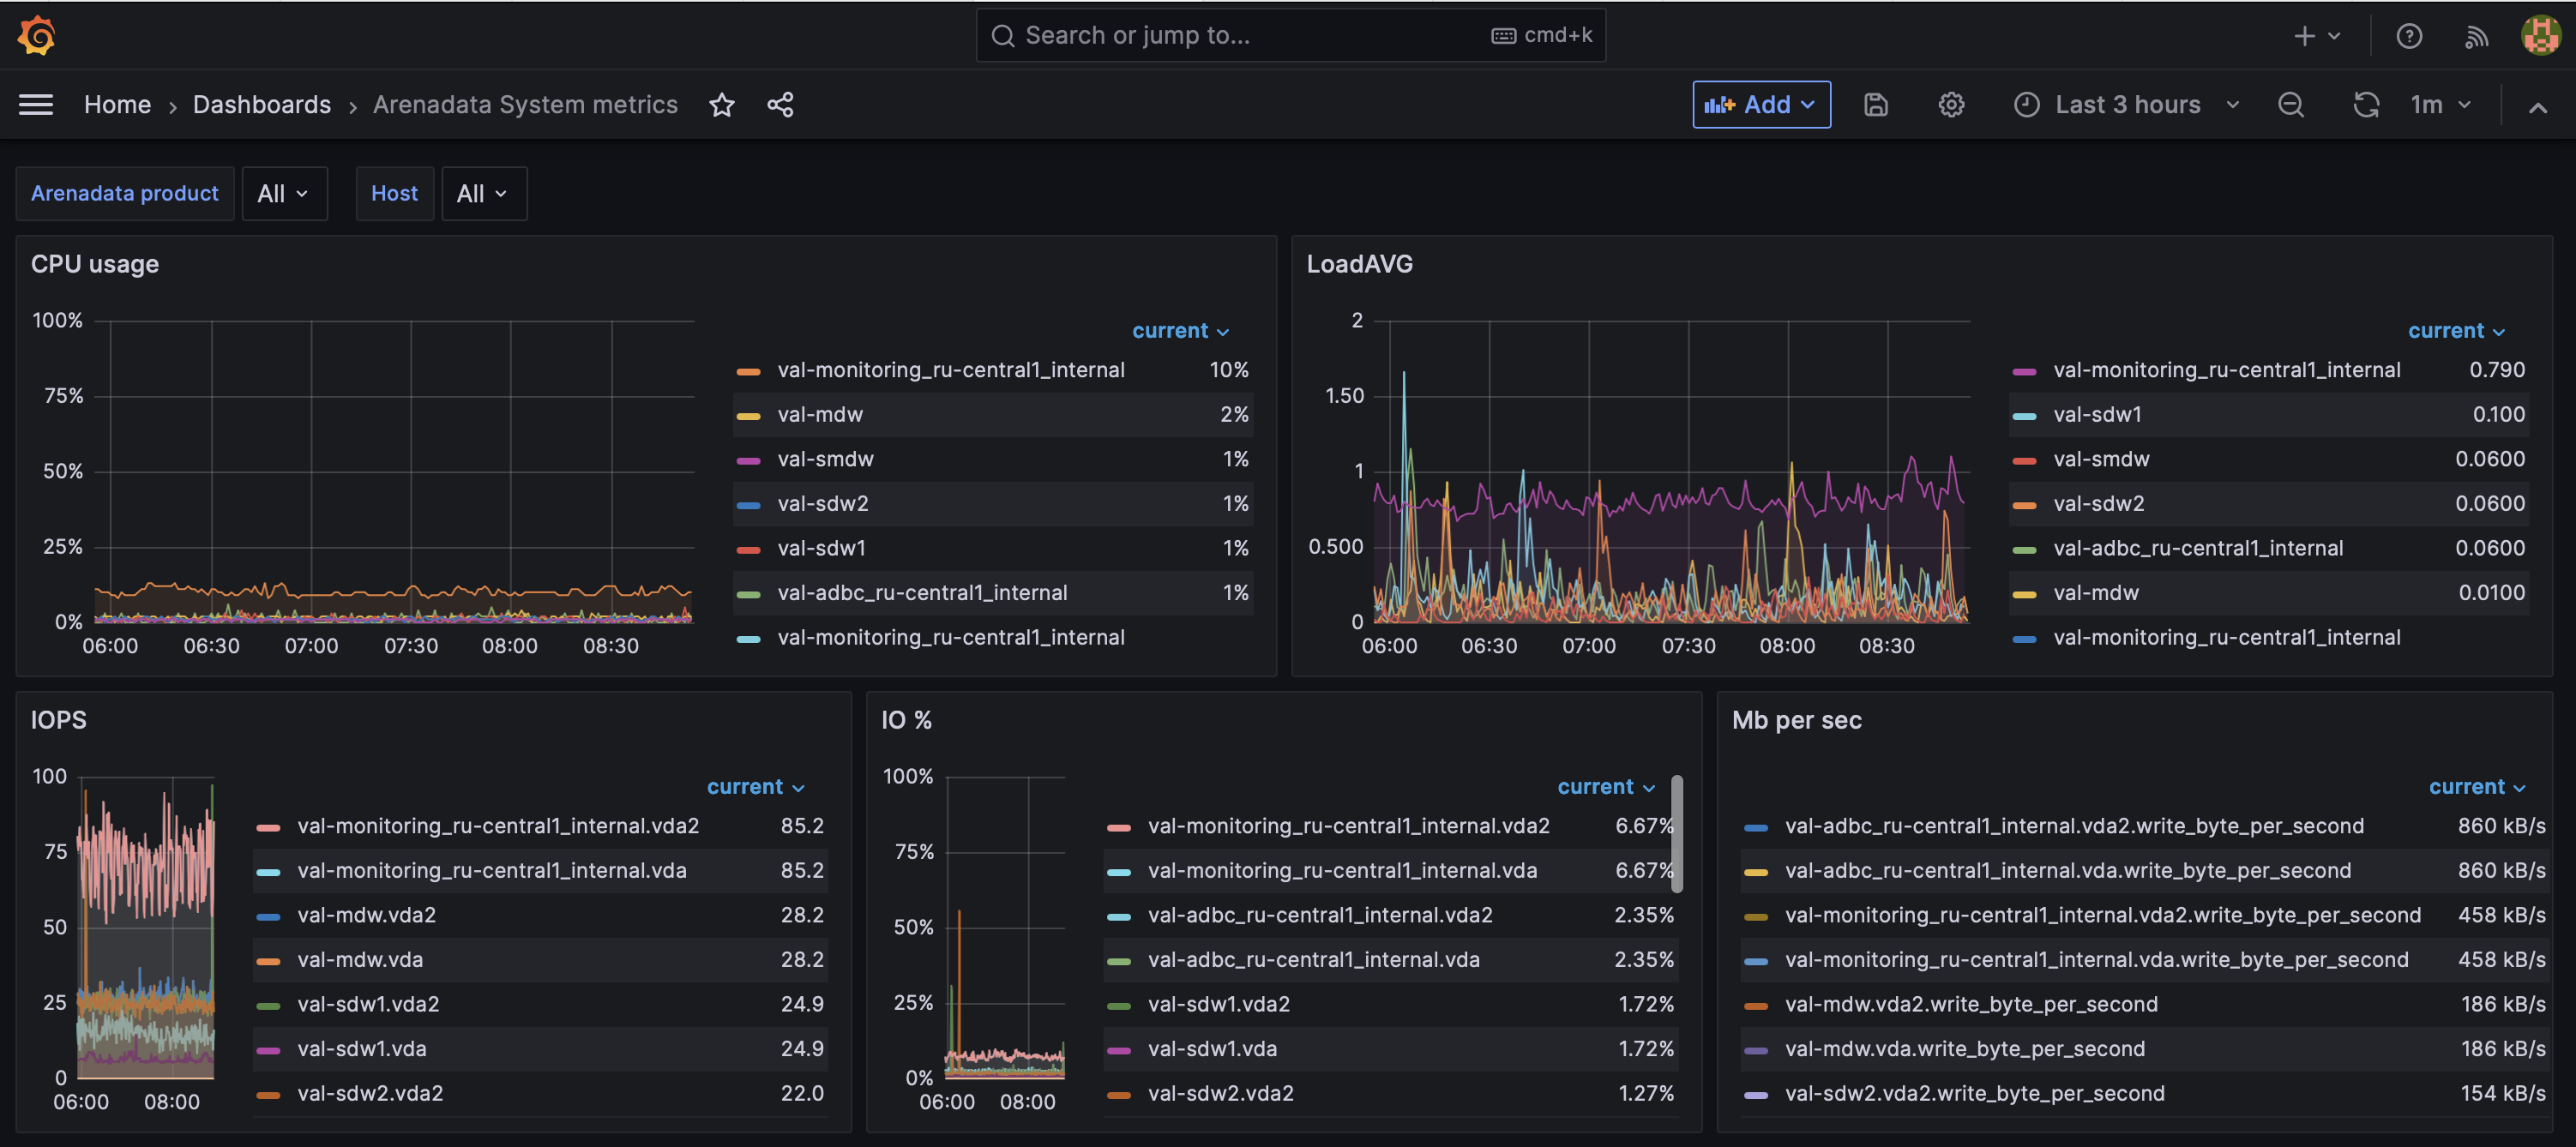Open dashboard settings gear icon
Viewport: 2576px width, 1147px height.
pyautogui.click(x=1950, y=105)
